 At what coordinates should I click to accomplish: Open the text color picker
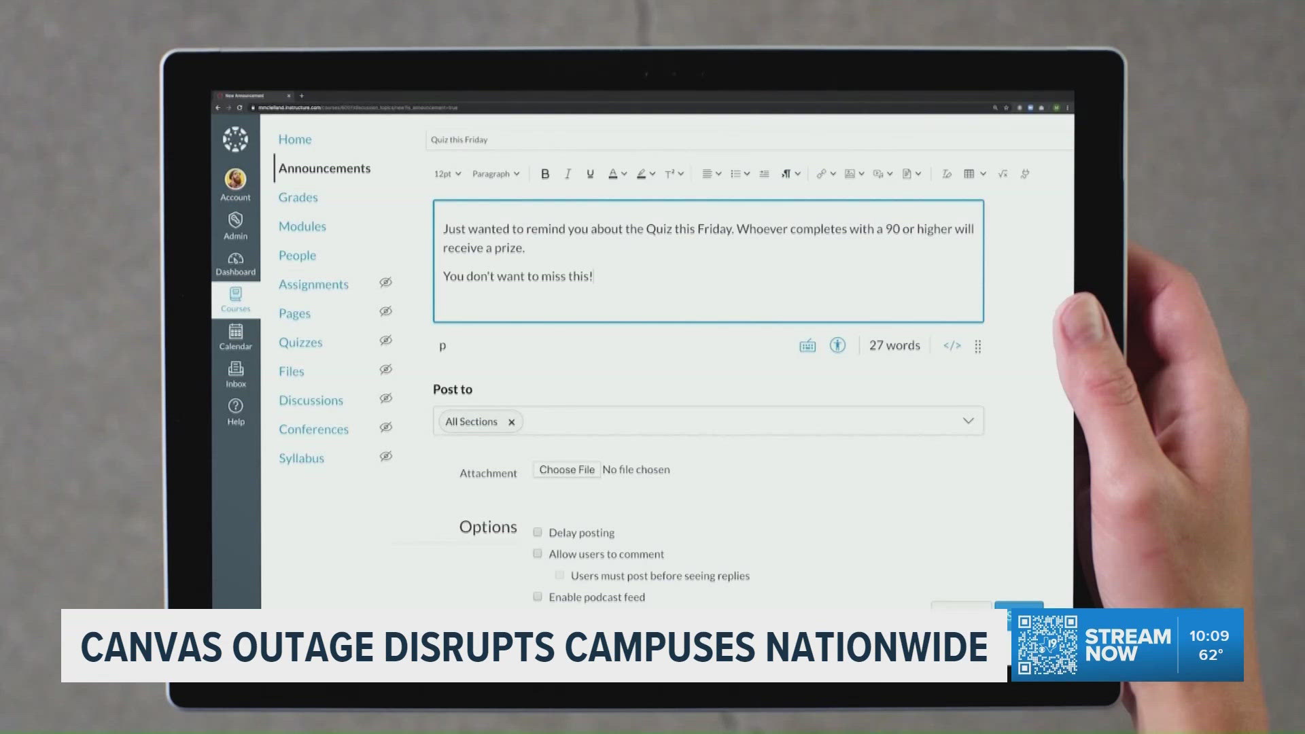[x=617, y=174]
